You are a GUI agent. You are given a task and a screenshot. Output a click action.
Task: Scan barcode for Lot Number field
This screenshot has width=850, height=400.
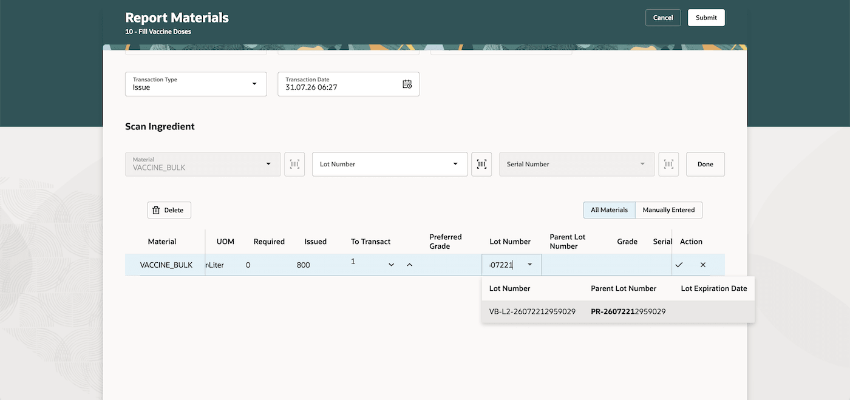click(481, 164)
